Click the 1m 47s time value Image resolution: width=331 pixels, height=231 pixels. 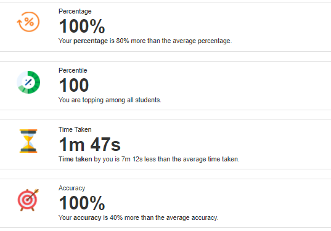coord(90,145)
